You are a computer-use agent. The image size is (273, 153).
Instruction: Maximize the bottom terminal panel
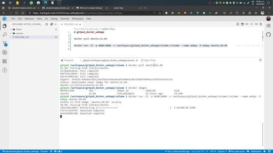click(x=260, y=60)
